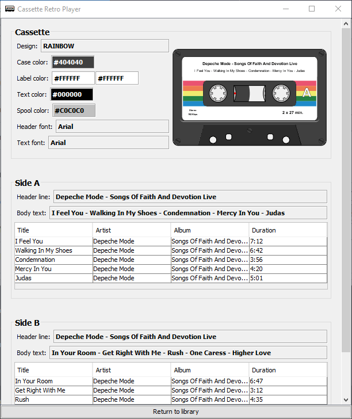
Task: Open the Text font selector showing Arial
Action: click(x=108, y=143)
